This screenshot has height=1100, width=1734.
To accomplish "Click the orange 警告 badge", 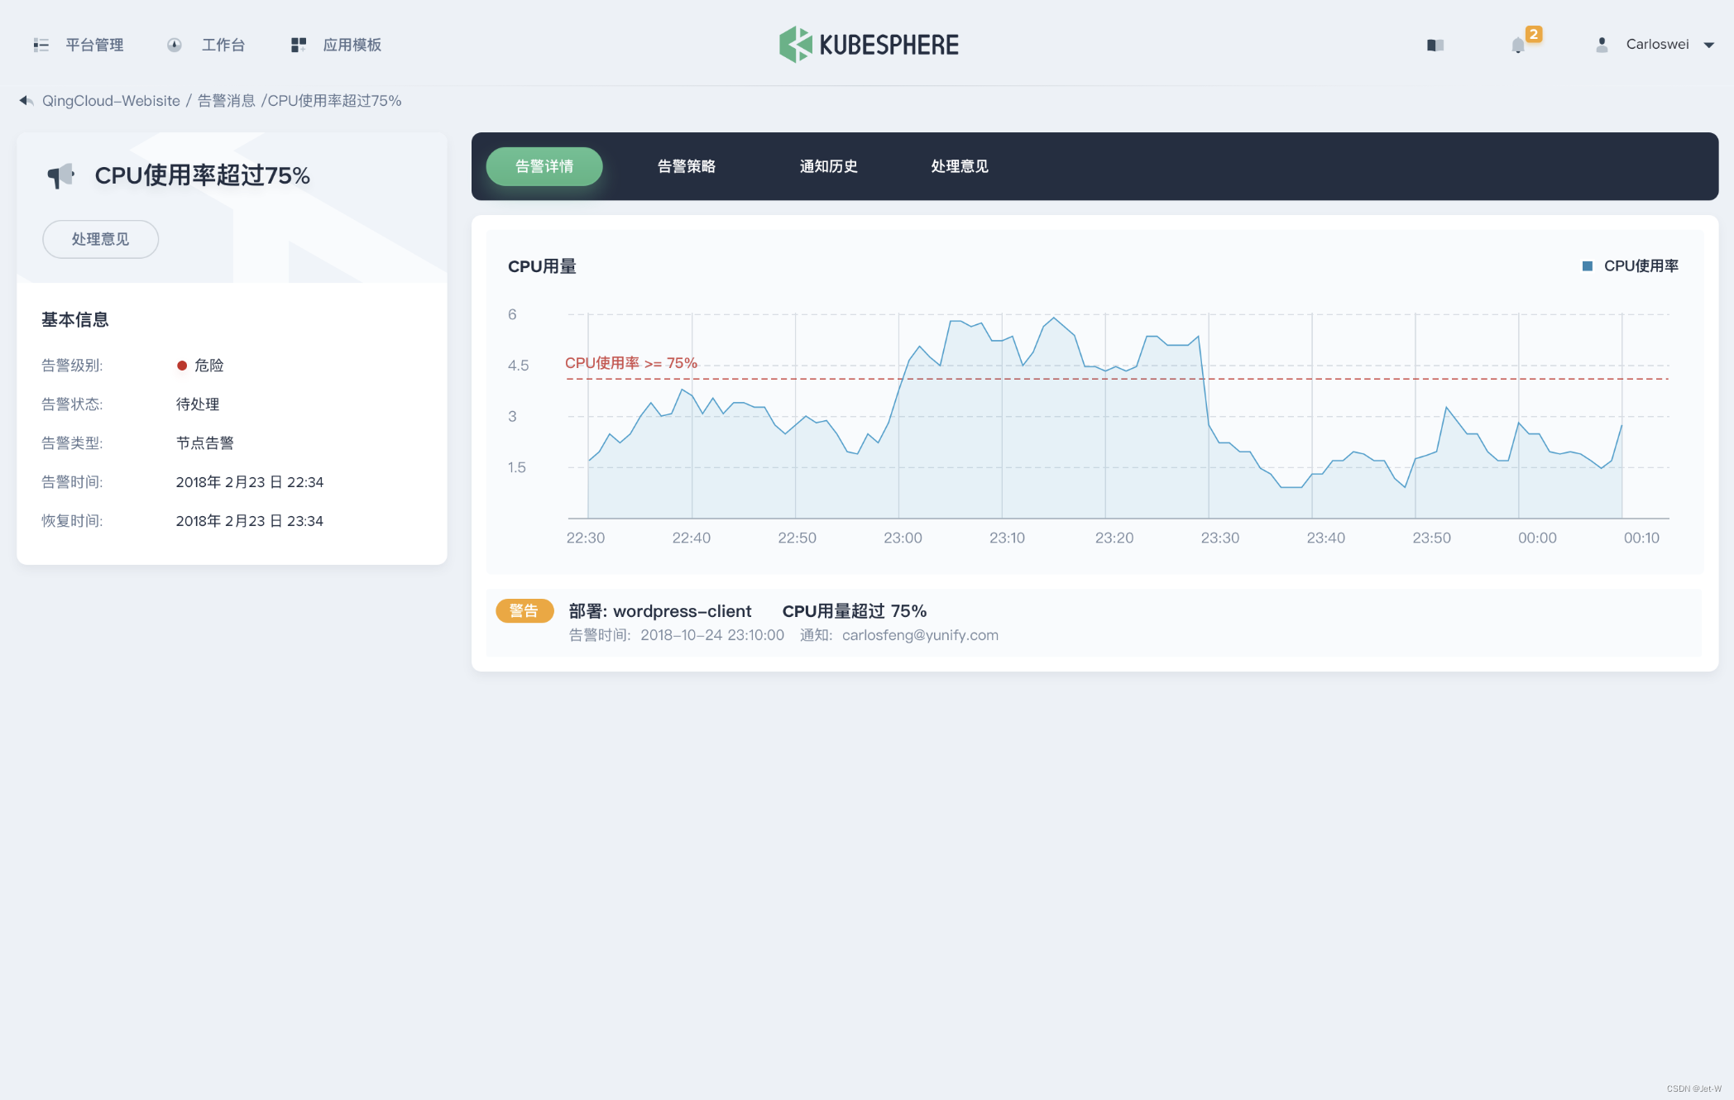I will pyautogui.click(x=524, y=611).
